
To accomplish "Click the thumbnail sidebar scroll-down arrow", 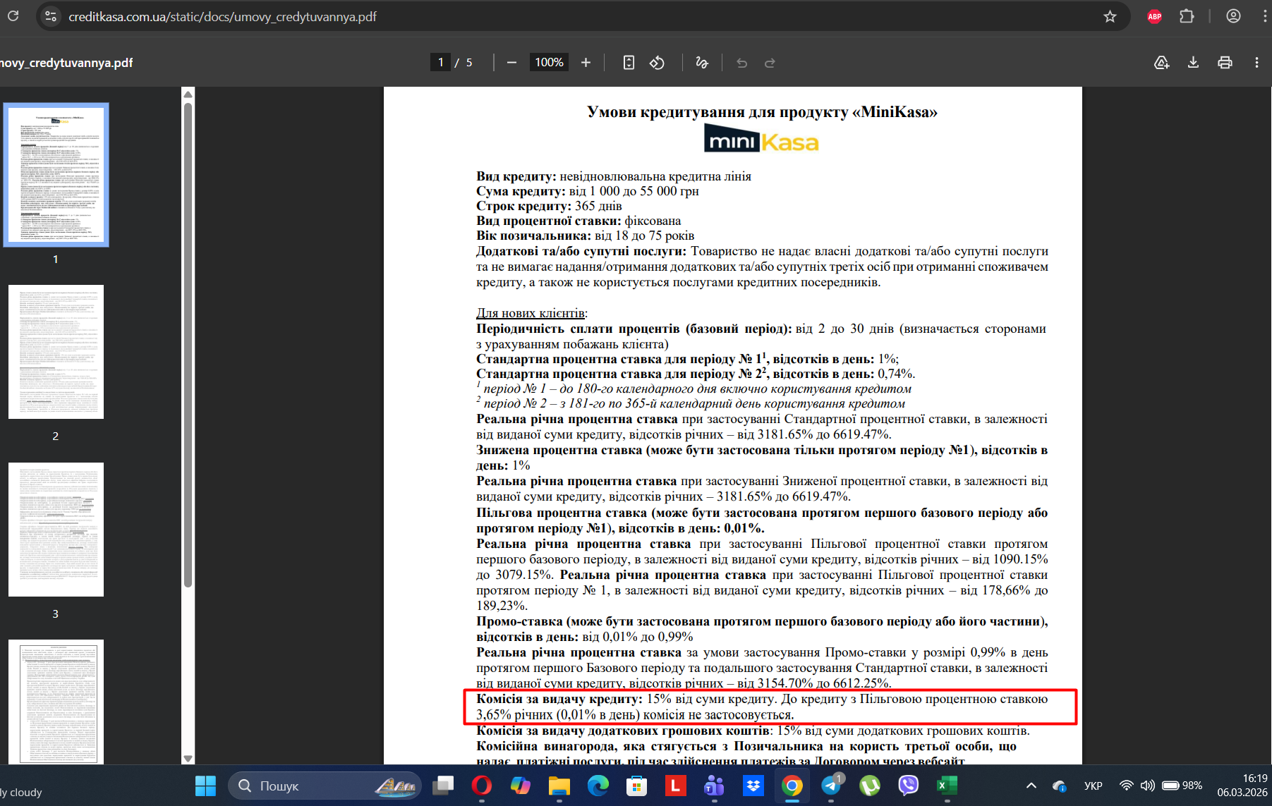I will (x=188, y=758).
